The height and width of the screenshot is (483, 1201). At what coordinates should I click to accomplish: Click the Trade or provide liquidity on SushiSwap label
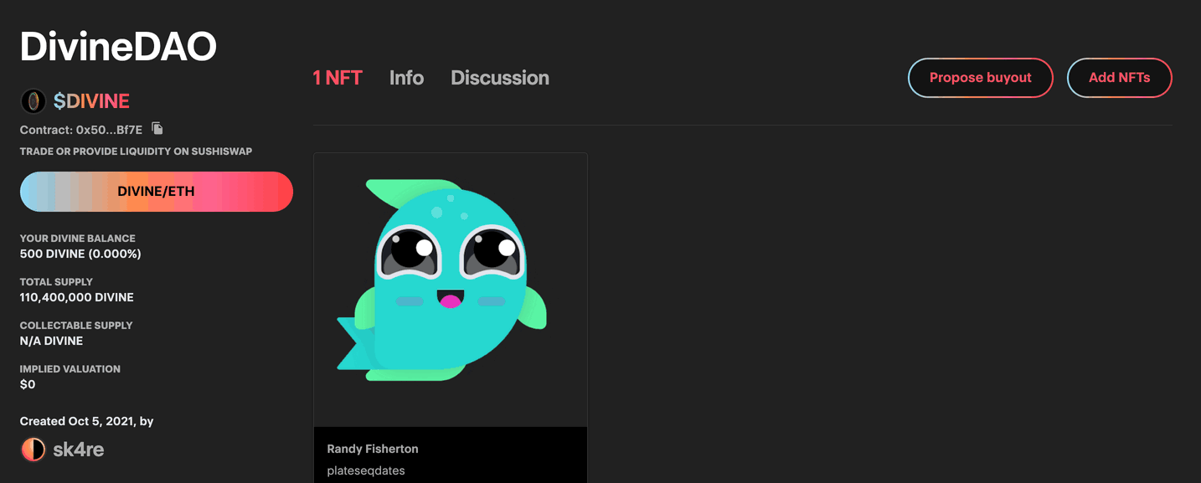(x=136, y=152)
